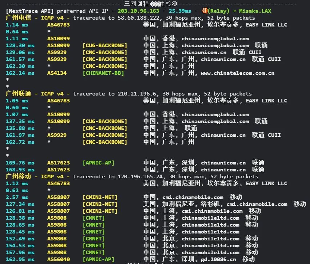Click the 162.30 ms latency value
This screenshot has width=310, height=264.
pos(20,66)
